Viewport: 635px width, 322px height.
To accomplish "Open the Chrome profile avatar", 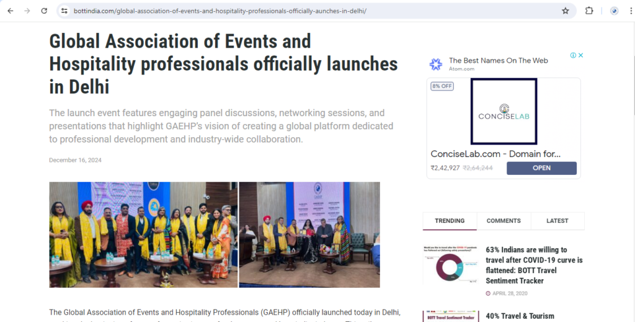I will [614, 11].
